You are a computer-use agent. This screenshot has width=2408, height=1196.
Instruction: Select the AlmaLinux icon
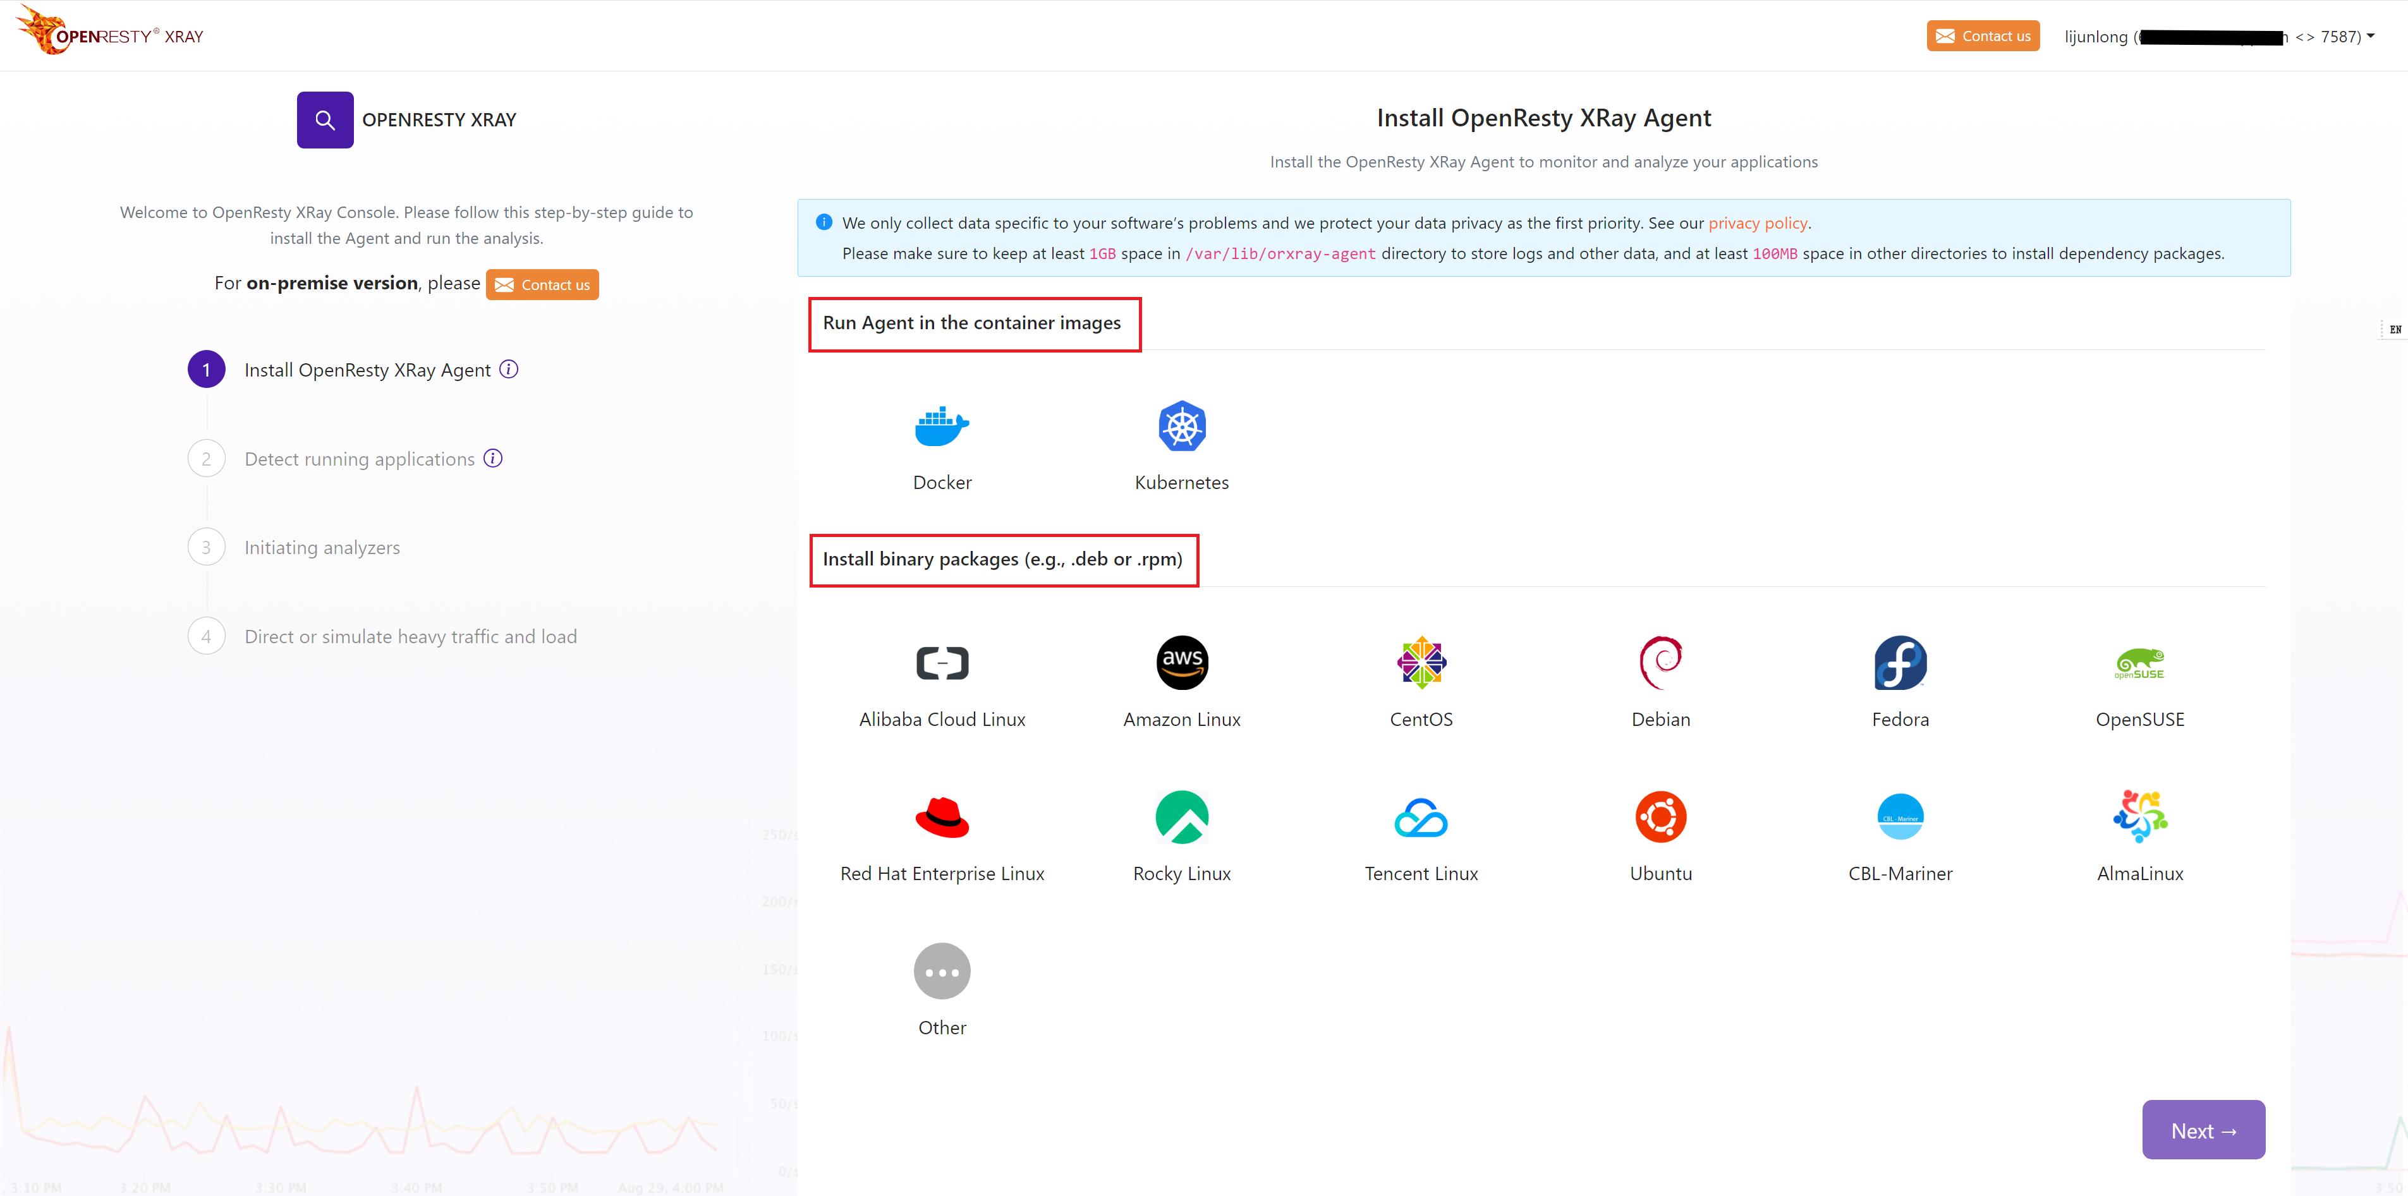2140,818
